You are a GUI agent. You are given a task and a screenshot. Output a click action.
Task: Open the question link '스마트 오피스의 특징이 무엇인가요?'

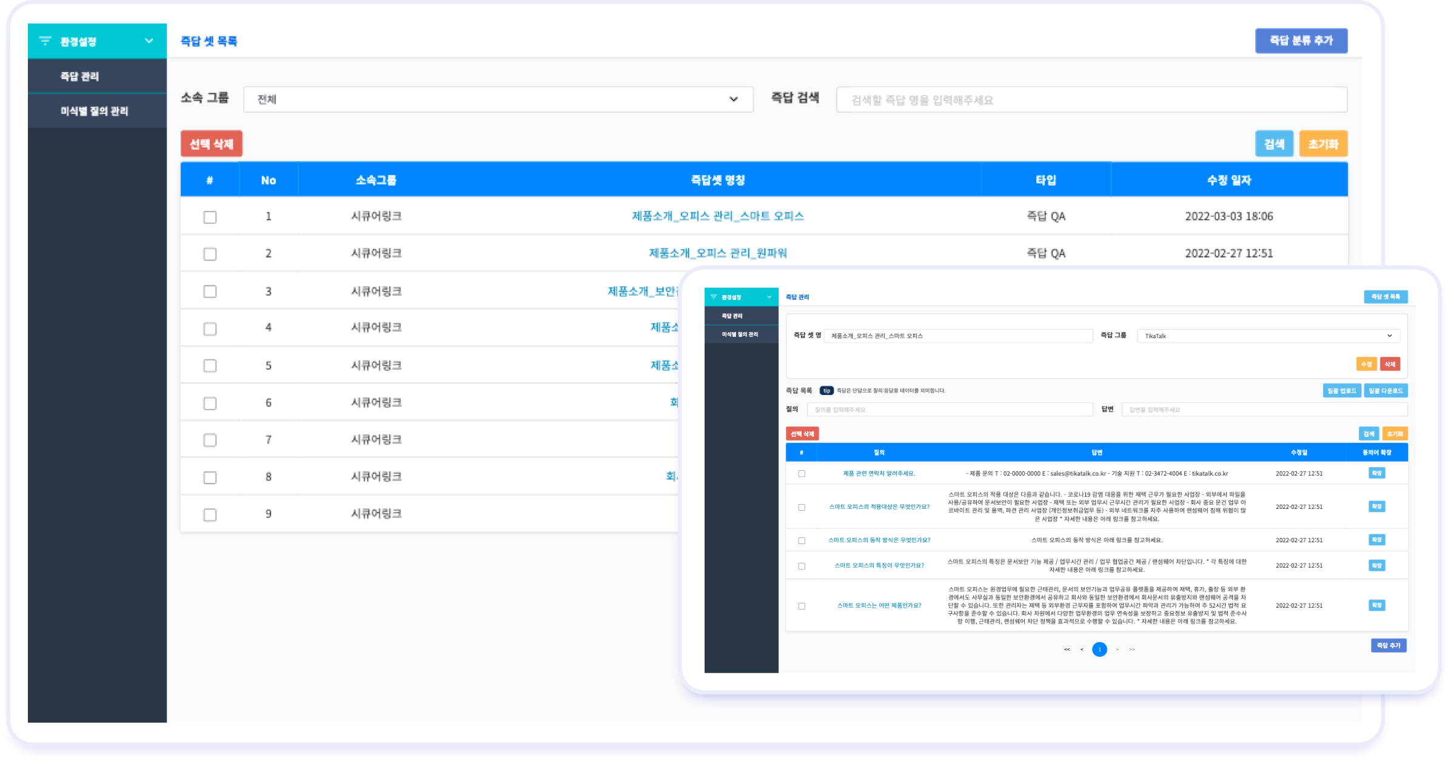click(x=879, y=566)
